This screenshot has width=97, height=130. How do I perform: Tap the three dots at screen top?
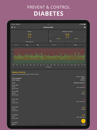click(x=48, y=24)
